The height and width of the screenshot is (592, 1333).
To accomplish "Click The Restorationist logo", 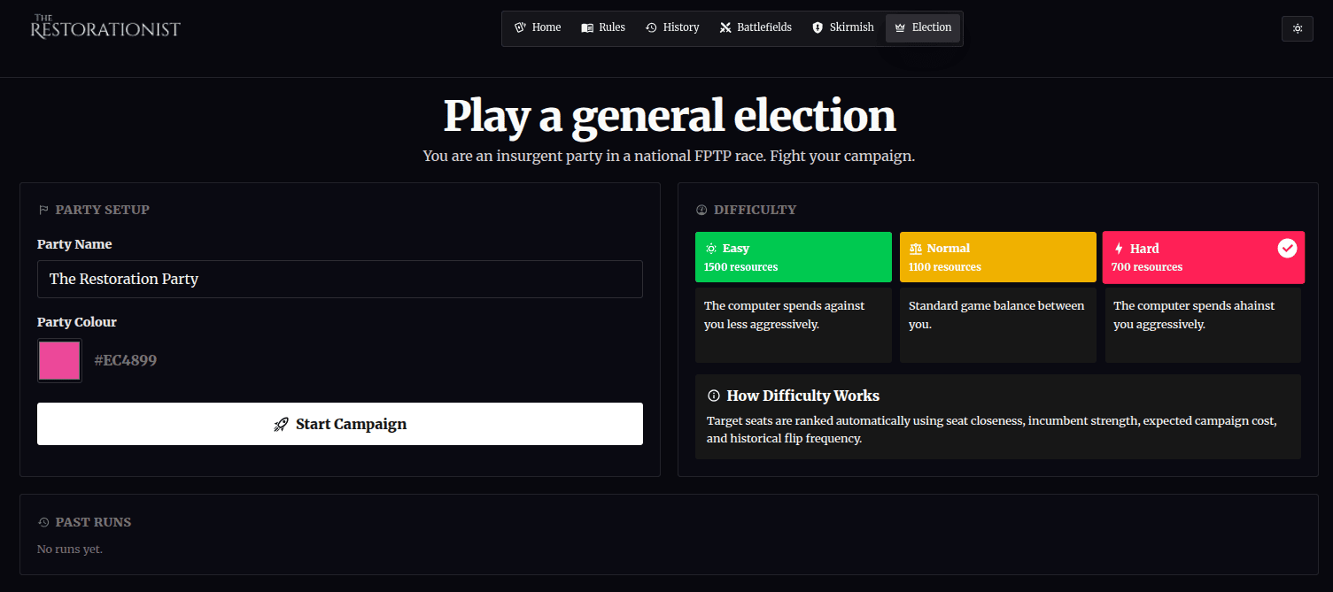I will coord(105,27).
